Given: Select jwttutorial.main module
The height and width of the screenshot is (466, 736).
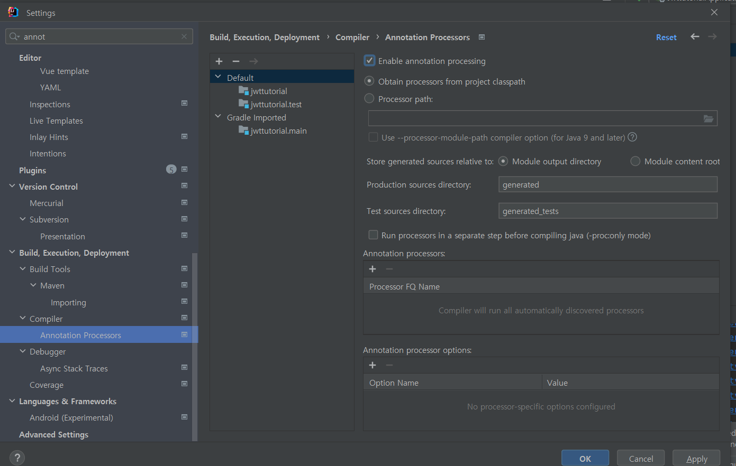Looking at the screenshot, I should (x=278, y=131).
